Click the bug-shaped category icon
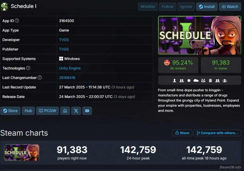Screen dimensions: 244x171 pyautogui.click(x=210, y=80)
